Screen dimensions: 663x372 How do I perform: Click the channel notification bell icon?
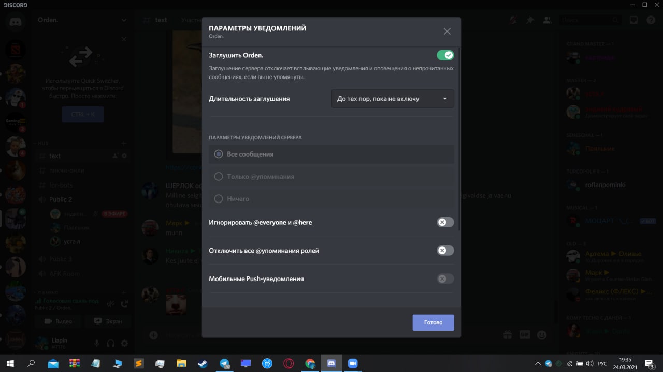(x=513, y=20)
